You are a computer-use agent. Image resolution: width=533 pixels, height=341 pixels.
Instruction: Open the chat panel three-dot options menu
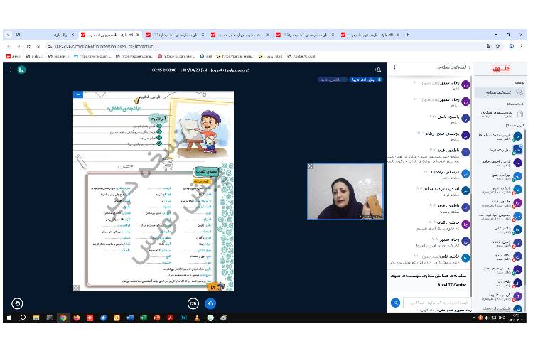(x=393, y=68)
